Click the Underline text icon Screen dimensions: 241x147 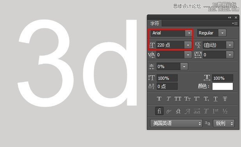coord(216,99)
